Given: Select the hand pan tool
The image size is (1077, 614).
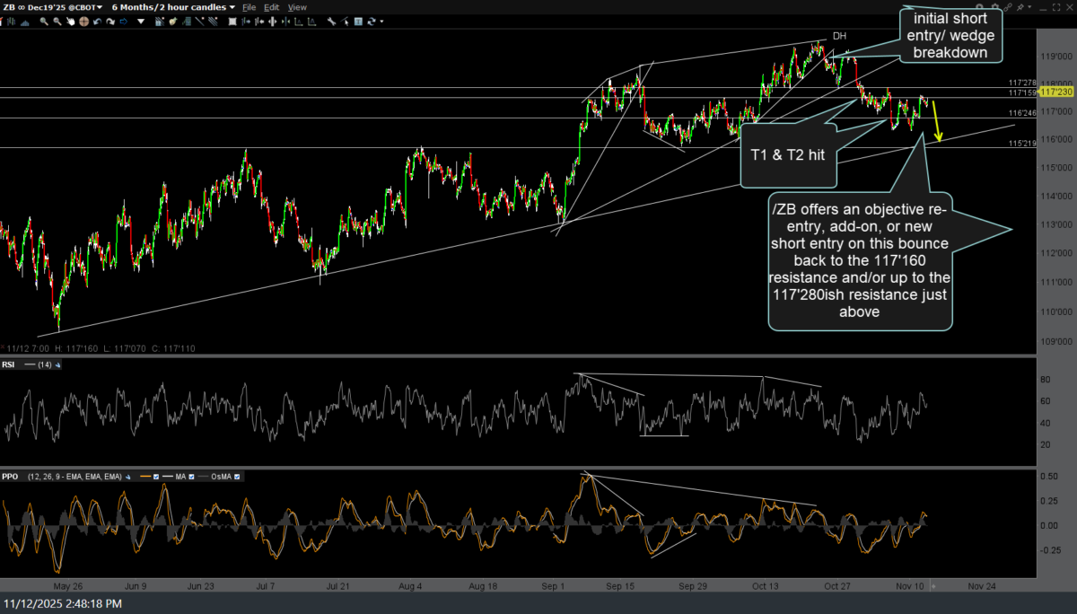Looking at the screenshot, I should pos(70,22).
